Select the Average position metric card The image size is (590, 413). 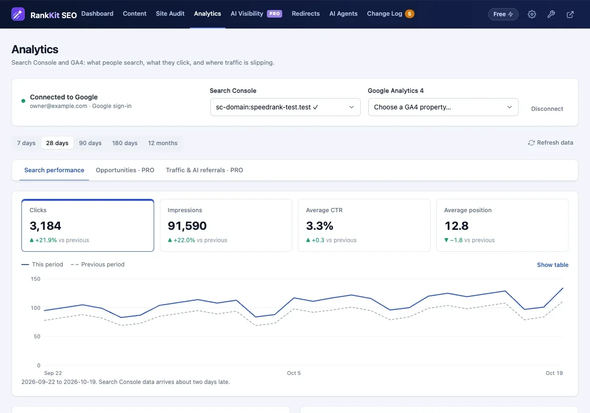(502, 226)
